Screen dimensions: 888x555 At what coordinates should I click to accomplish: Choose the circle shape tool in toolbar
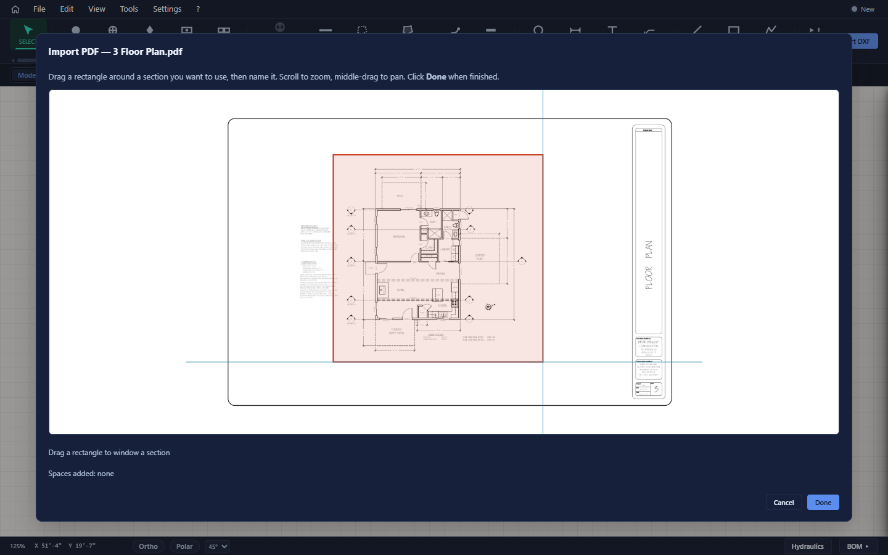tap(538, 30)
